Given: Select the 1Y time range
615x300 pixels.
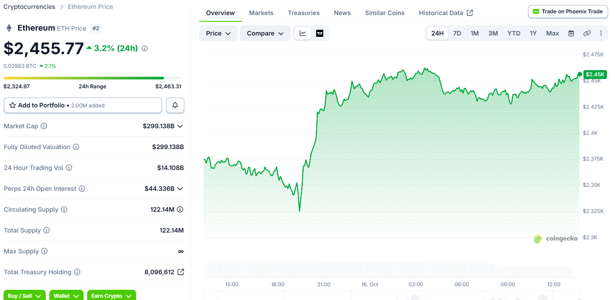Looking at the screenshot, I should click(533, 33).
